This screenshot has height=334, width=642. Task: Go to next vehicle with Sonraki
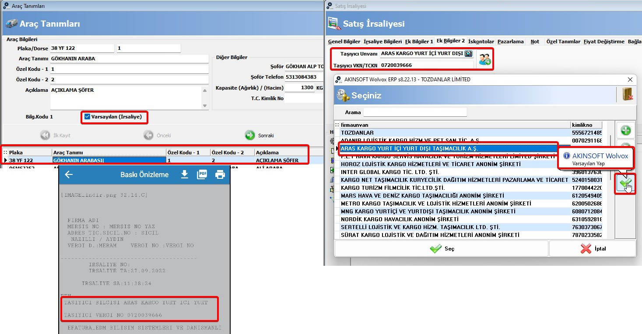coord(259,136)
